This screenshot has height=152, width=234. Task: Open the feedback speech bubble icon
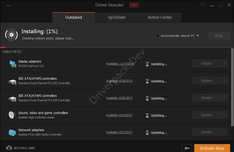(x=203, y=5)
